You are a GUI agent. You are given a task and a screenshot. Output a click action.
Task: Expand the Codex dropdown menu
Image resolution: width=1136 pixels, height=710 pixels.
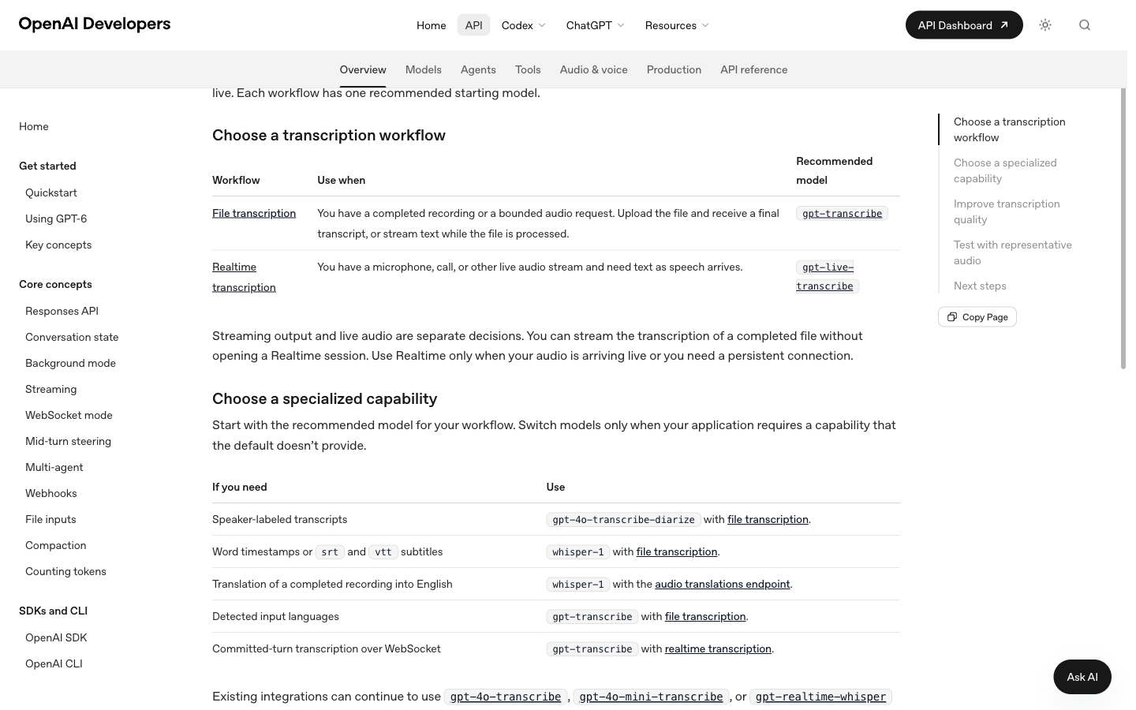pos(524,25)
